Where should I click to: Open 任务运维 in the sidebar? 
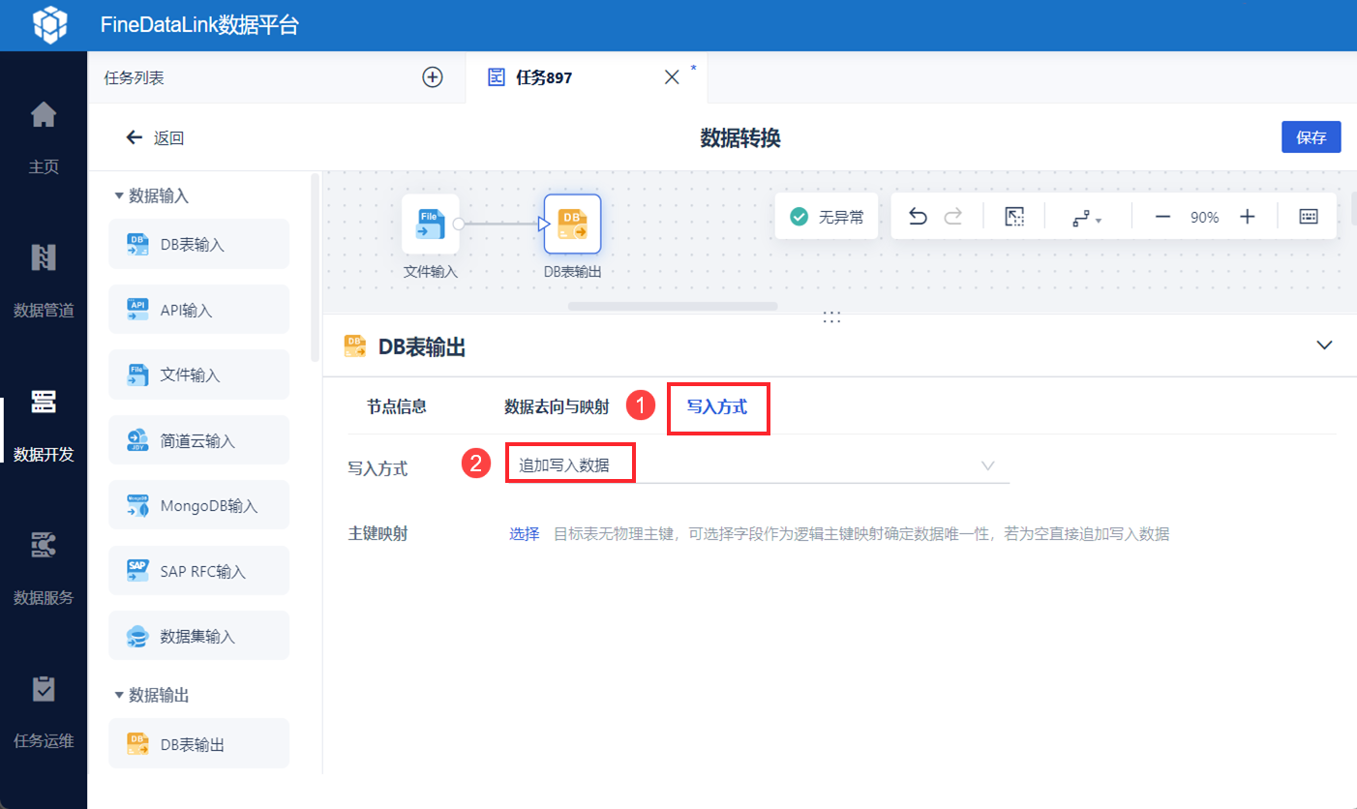tap(44, 712)
